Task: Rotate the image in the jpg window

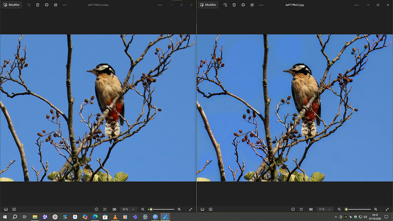Action: (225, 5)
